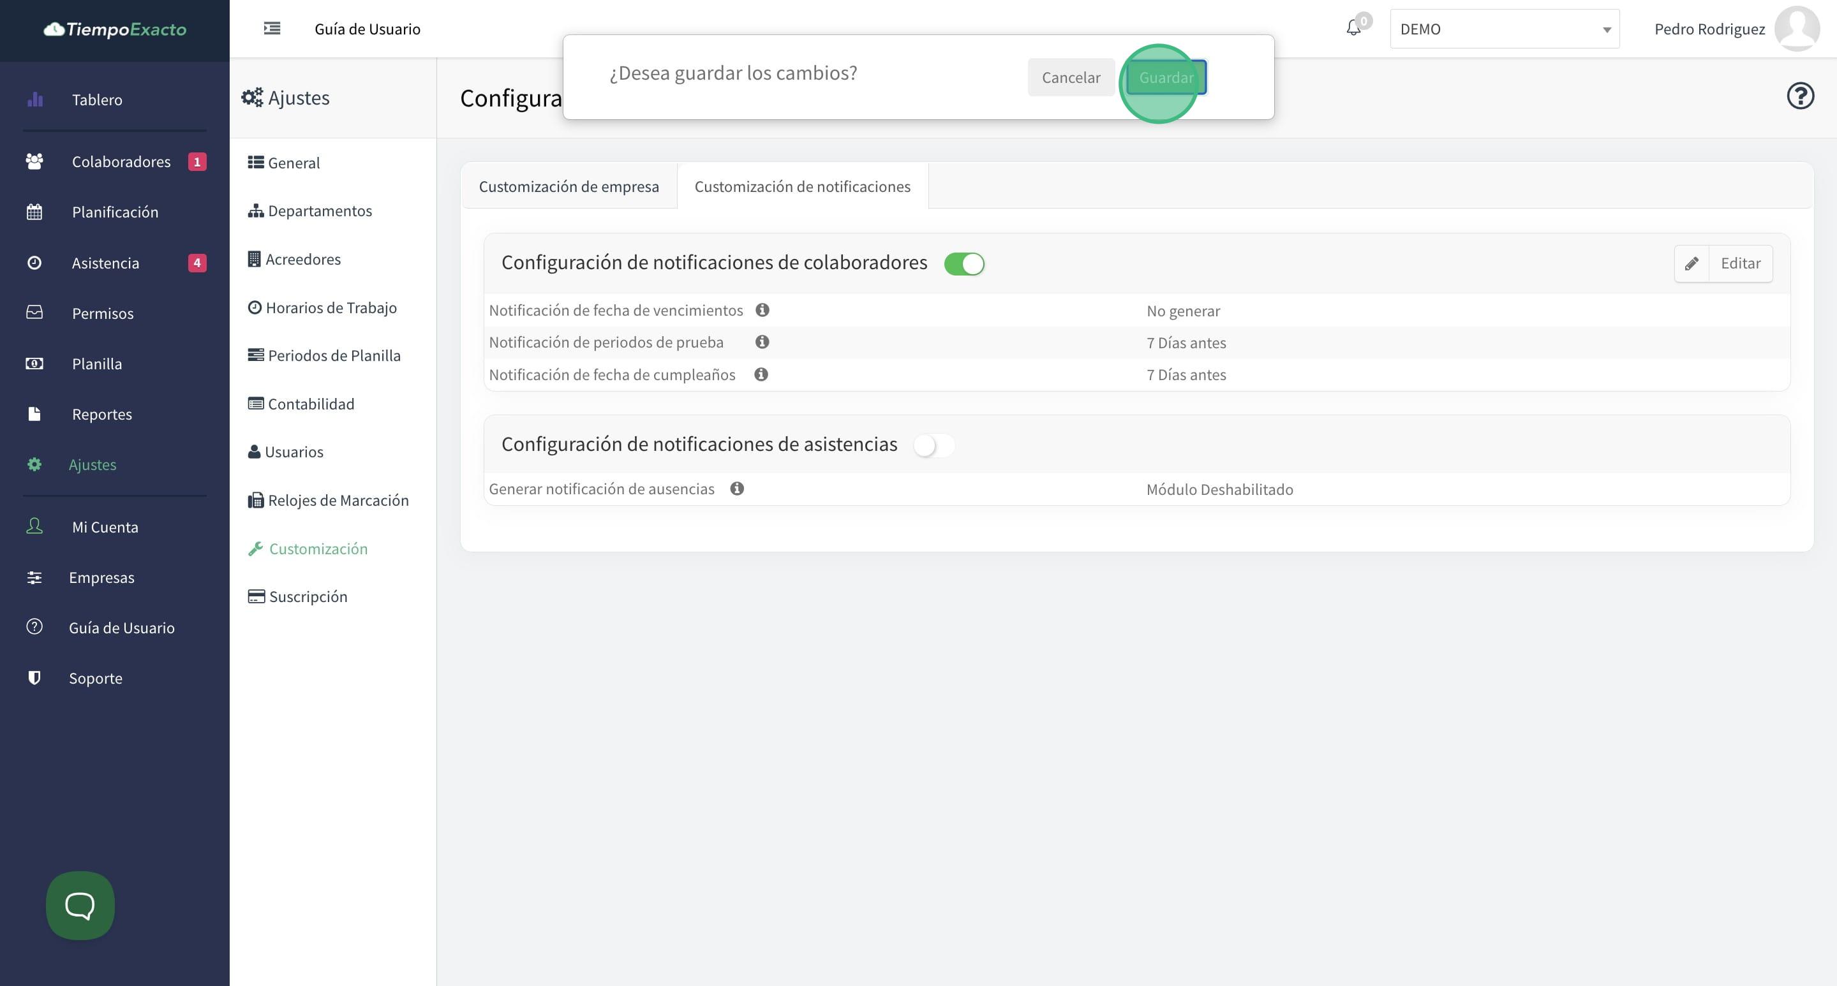Screen dimensions: 1837x986
Task: Click info icon beside Generar notificación de ausencias
Action: pyautogui.click(x=738, y=489)
